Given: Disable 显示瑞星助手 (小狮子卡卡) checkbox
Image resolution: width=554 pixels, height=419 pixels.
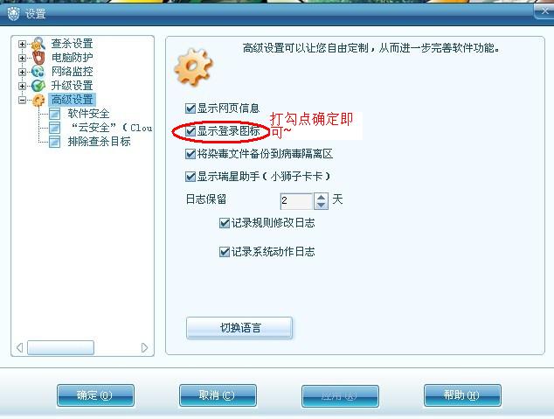Looking at the screenshot, I should point(190,177).
